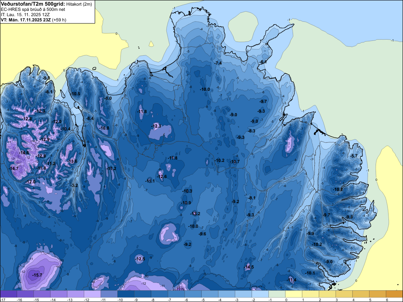Click the legend scale label 3
The image size is (403, 302).
point(337,300)
